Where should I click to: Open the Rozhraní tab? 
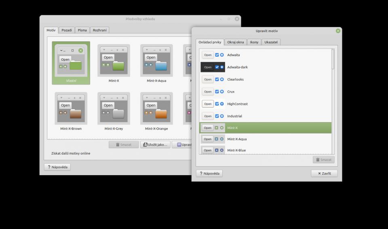tap(100, 30)
